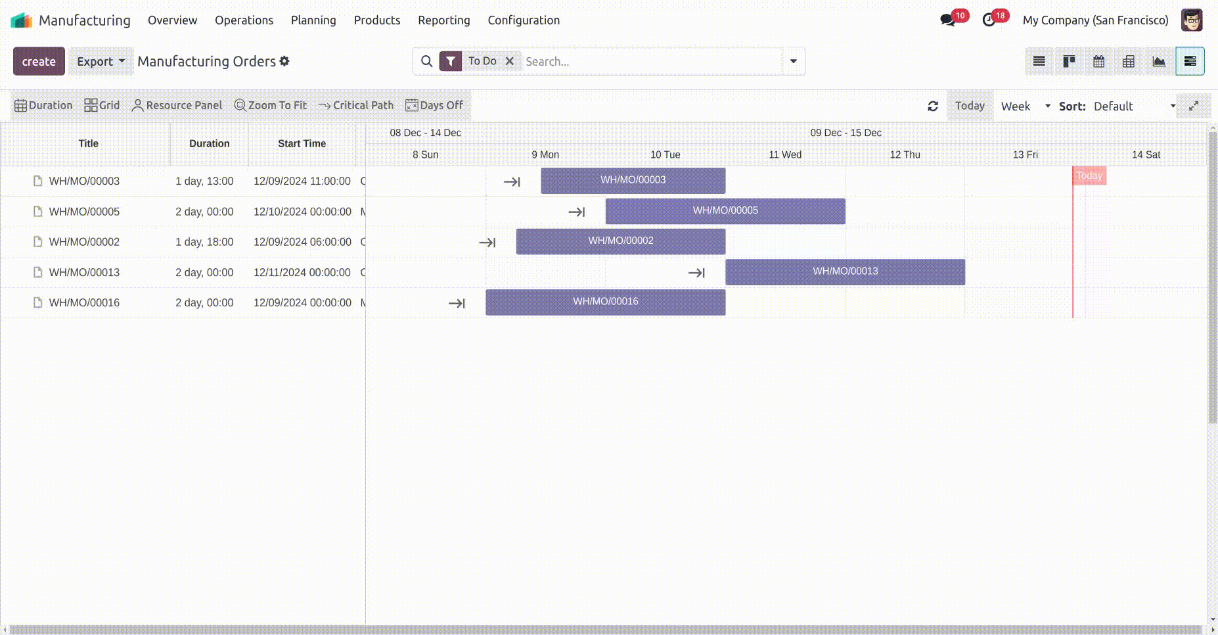Jump to Today in the Gantt
The image size is (1218, 635).
(x=970, y=106)
